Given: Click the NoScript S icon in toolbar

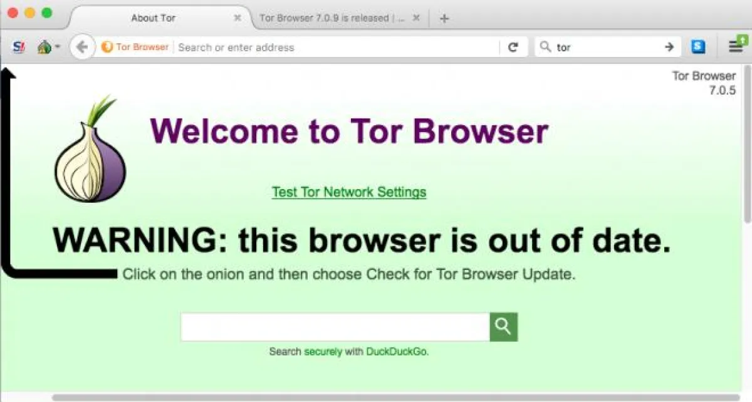Looking at the screenshot, I should [18, 47].
